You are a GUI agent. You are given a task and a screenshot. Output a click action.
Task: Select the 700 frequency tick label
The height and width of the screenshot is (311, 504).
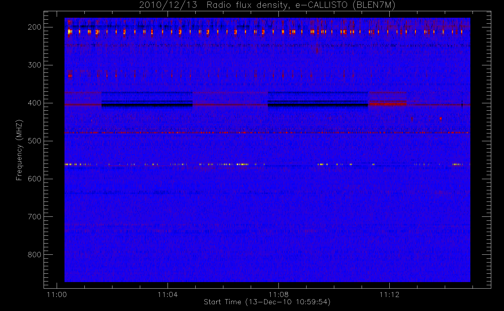[35, 217]
